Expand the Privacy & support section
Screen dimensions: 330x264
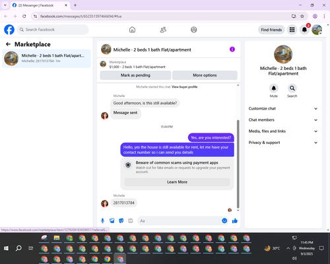[283, 143]
